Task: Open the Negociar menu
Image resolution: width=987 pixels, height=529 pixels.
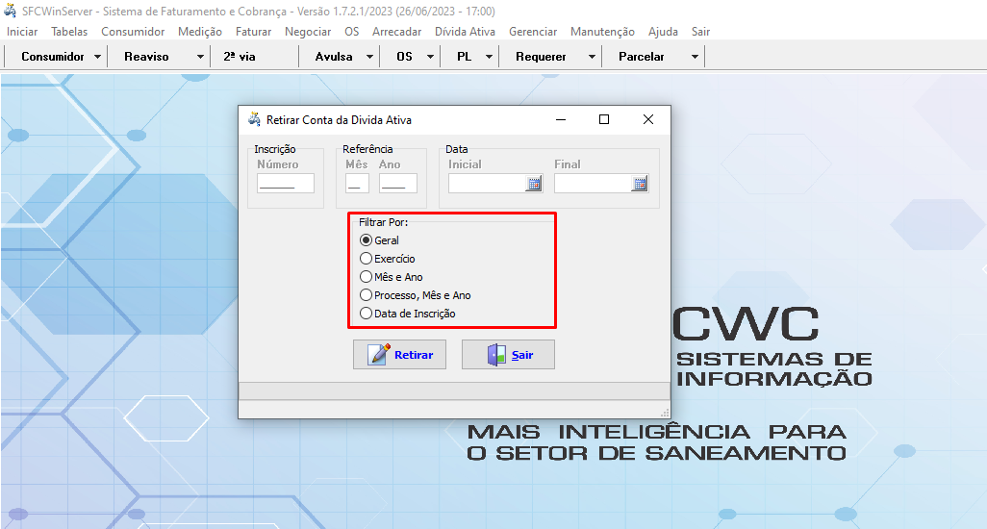Action: coord(308,32)
